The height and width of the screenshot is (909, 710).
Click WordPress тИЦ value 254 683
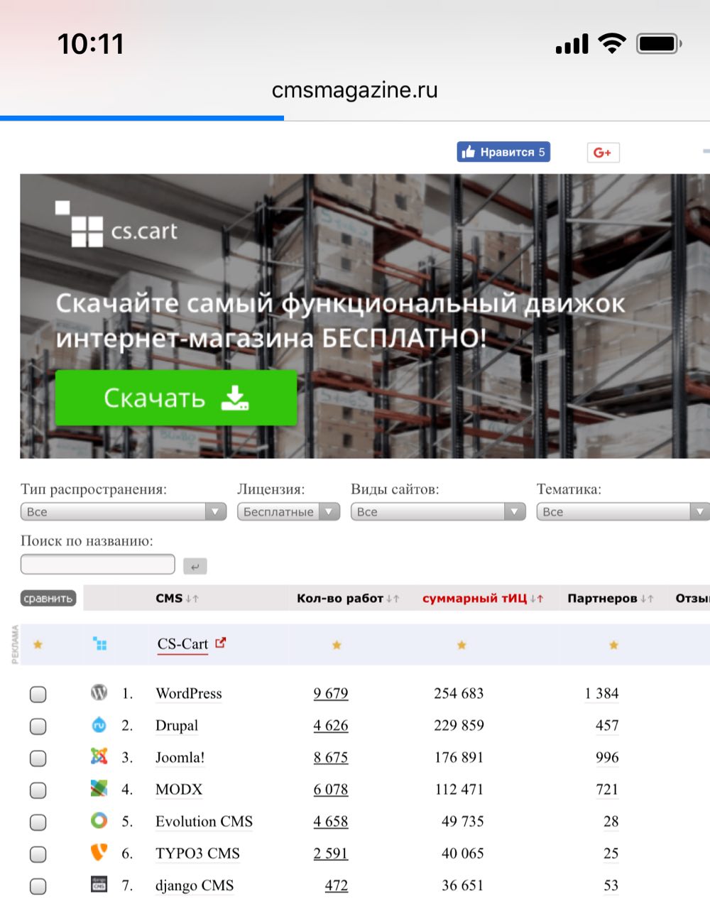point(459,694)
